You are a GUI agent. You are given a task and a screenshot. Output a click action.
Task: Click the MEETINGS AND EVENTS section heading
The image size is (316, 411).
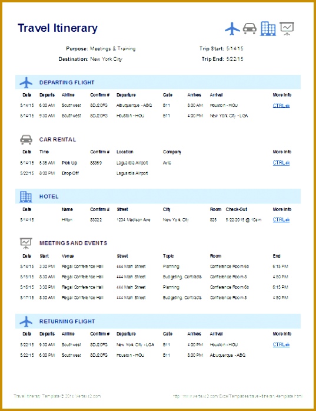click(x=73, y=244)
